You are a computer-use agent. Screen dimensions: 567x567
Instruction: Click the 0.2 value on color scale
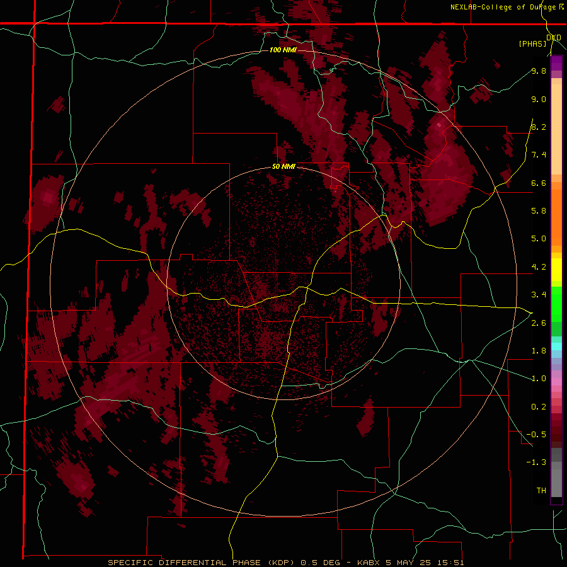click(539, 407)
